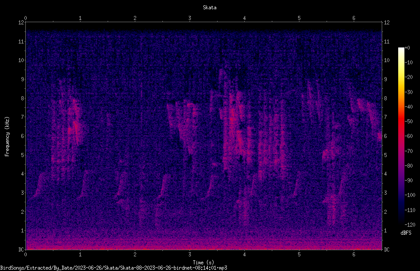Click the "DC" tick on the right frequency axis

tap(387, 250)
